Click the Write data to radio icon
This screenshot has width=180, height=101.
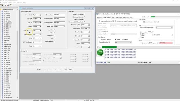[x=8, y=5]
